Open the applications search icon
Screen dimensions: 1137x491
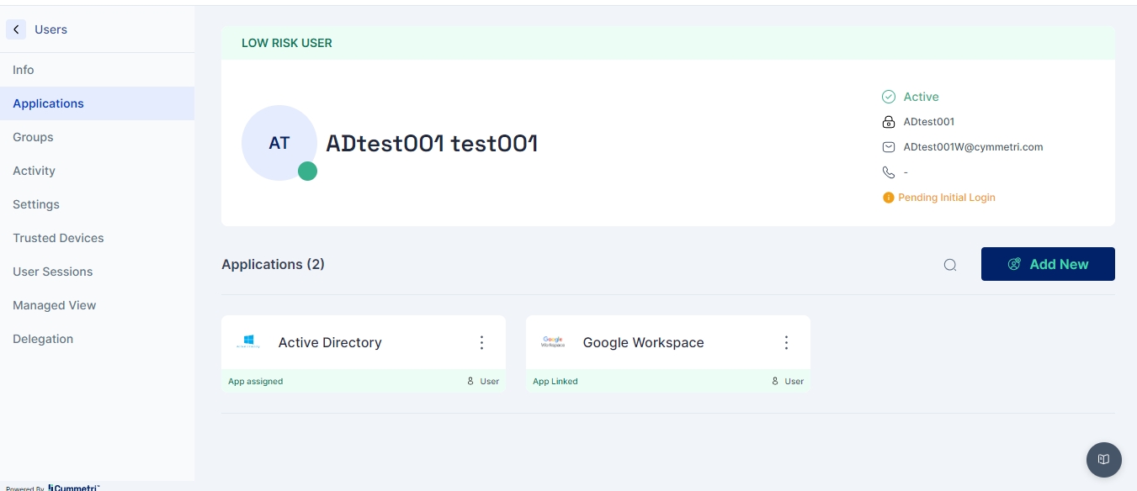[950, 265]
